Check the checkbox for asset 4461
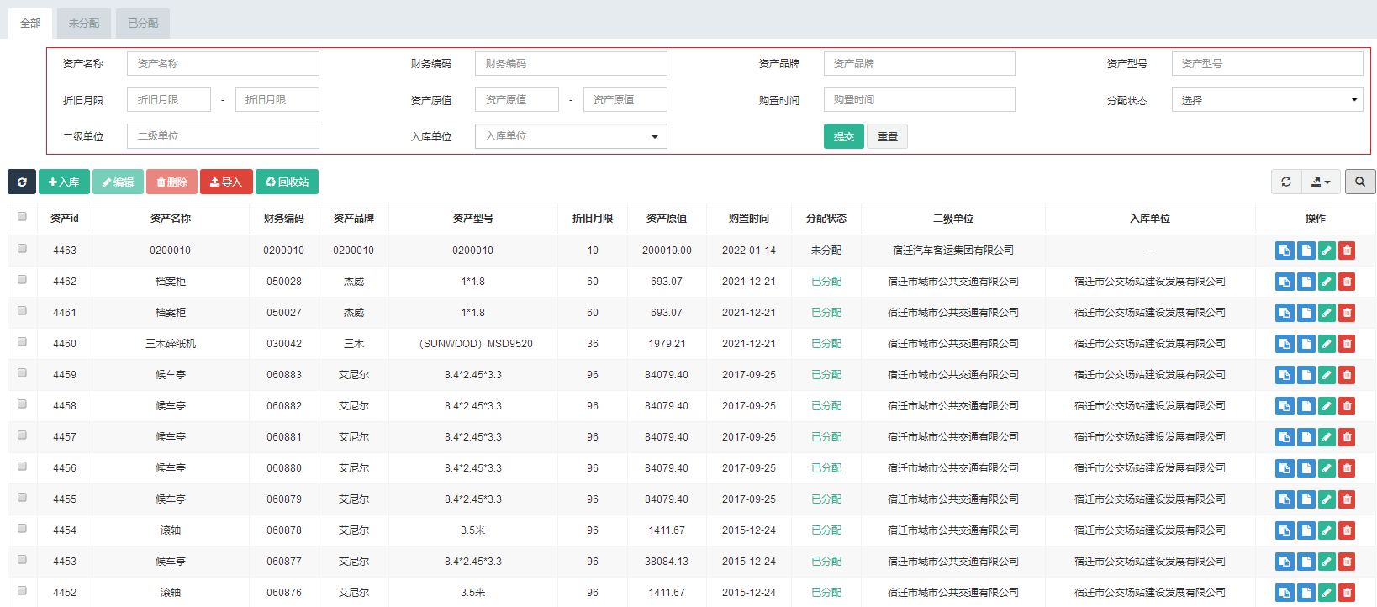1377x607 pixels. point(23,311)
